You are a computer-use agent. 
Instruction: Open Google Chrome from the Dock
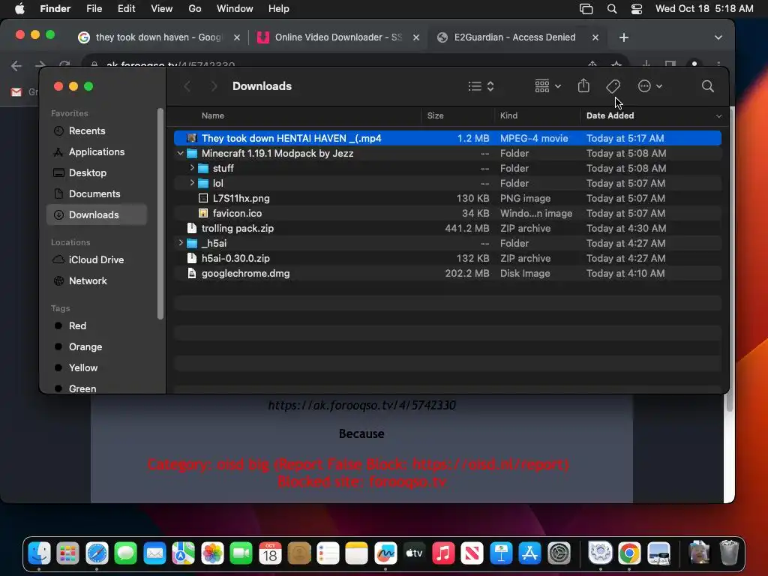[x=629, y=553]
